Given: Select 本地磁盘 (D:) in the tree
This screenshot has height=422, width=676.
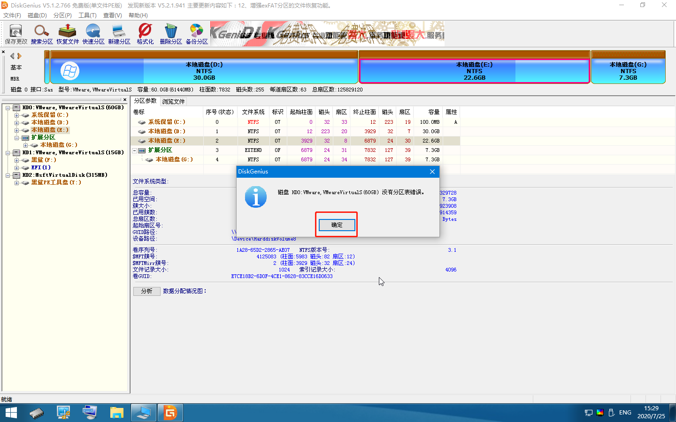Looking at the screenshot, I should click(50, 122).
